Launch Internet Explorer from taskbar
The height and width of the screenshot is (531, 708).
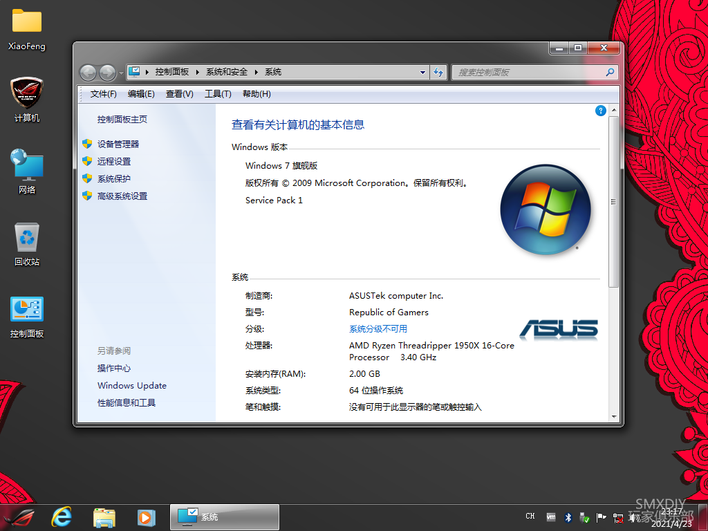62,517
